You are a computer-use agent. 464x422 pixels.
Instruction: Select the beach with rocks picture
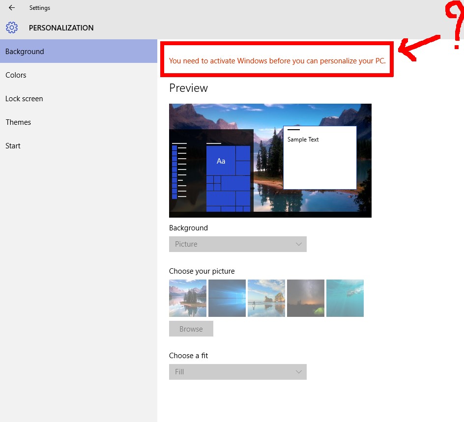pos(266,298)
